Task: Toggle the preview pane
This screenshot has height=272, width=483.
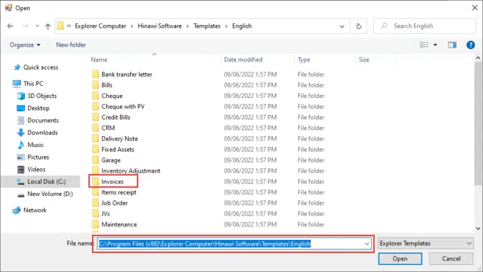Action: (x=452, y=45)
